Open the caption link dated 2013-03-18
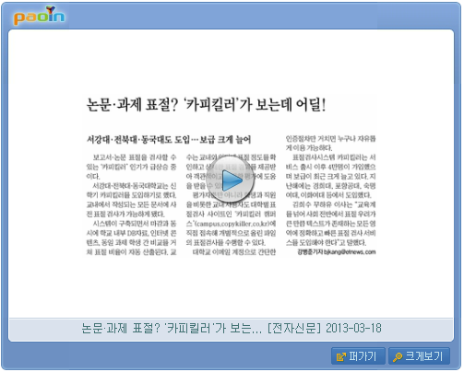This screenshot has height=372, width=464. pyautogui.click(x=232, y=329)
